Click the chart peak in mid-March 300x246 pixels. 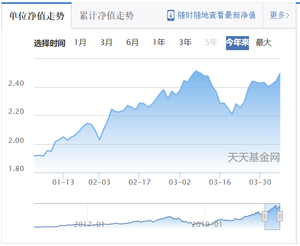pos(196,71)
